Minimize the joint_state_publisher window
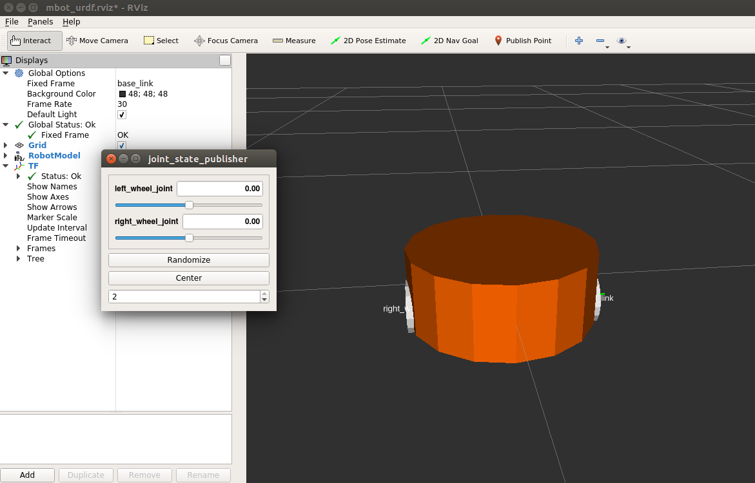The height and width of the screenshot is (483, 755). (x=123, y=159)
